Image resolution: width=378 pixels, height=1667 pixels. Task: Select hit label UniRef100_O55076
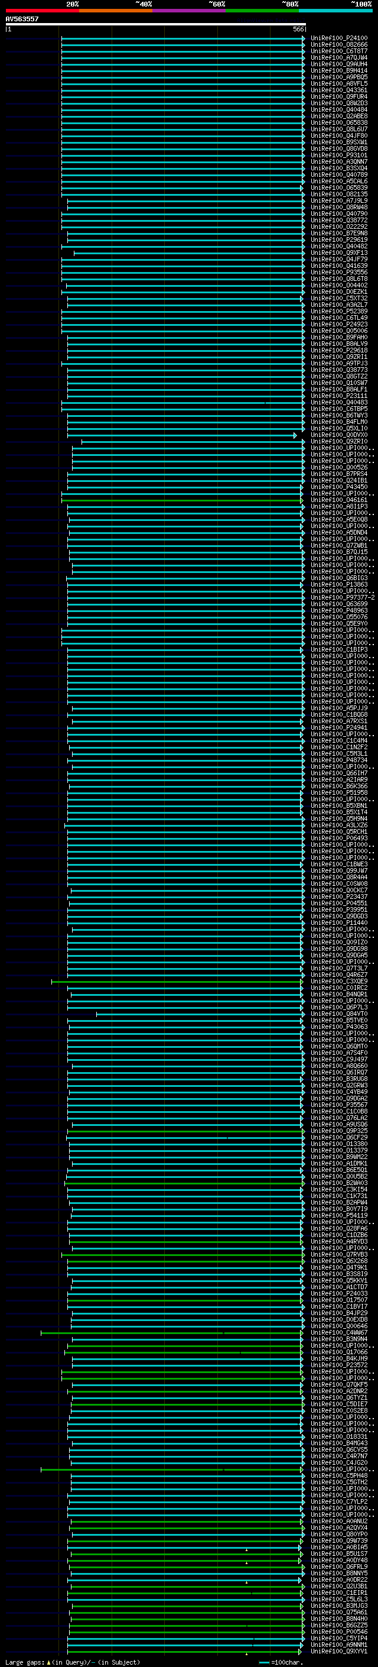(x=339, y=617)
